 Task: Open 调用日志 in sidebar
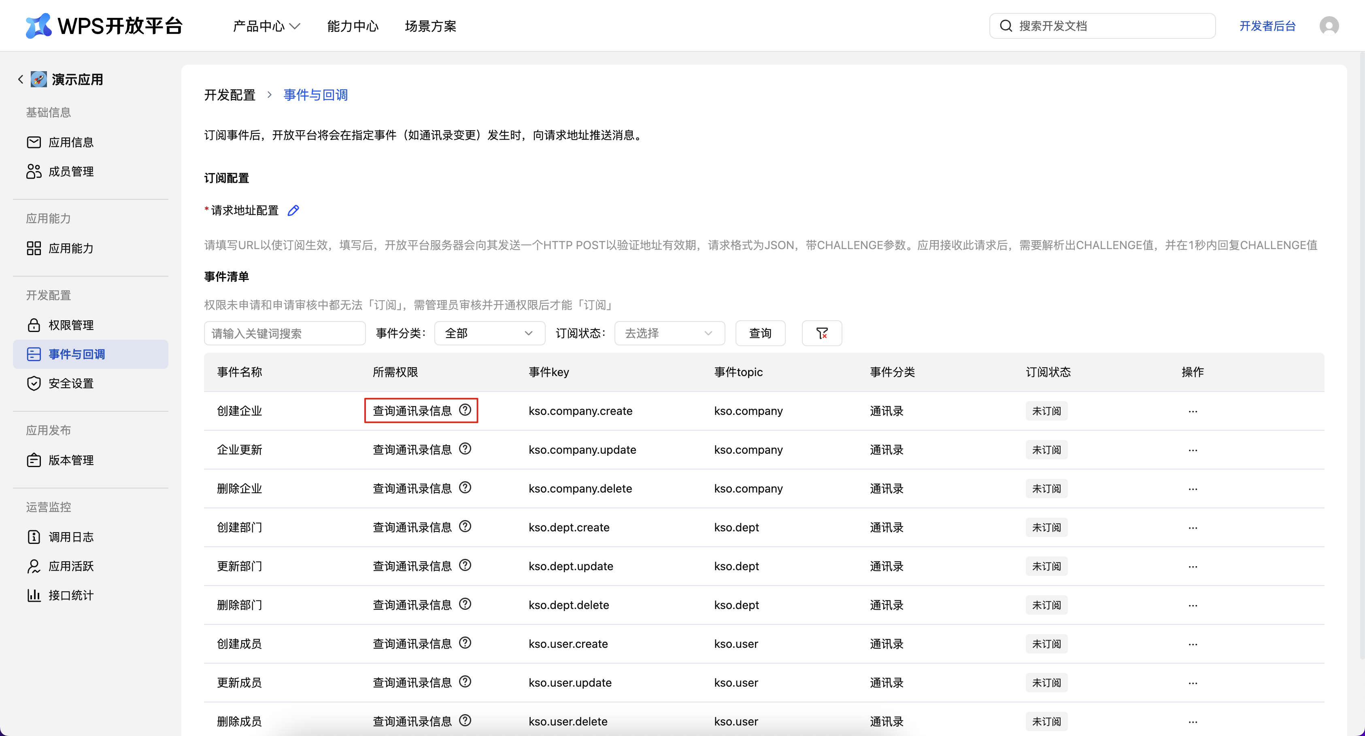click(x=71, y=537)
